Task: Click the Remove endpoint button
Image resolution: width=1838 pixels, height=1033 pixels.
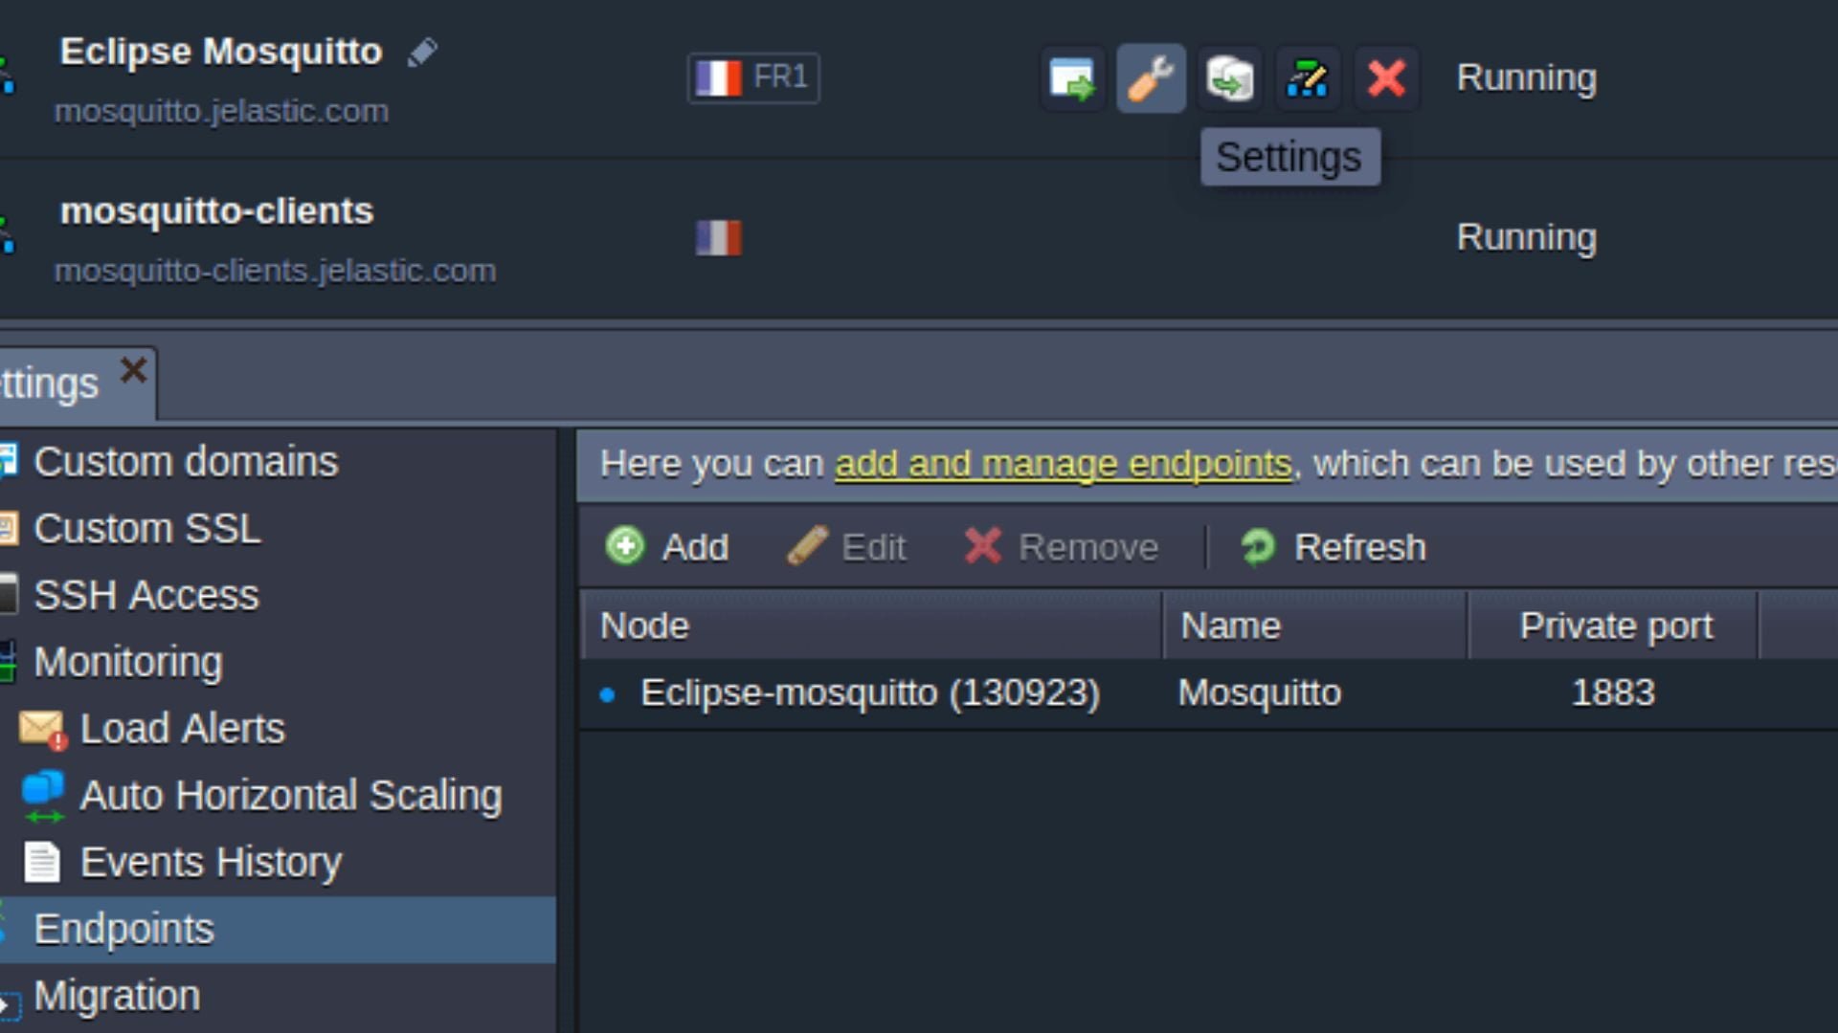Action: [x=1061, y=547]
